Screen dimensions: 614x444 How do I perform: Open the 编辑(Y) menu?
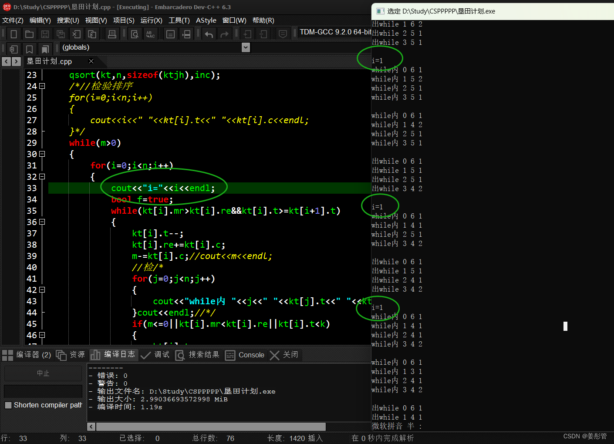[x=40, y=20]
